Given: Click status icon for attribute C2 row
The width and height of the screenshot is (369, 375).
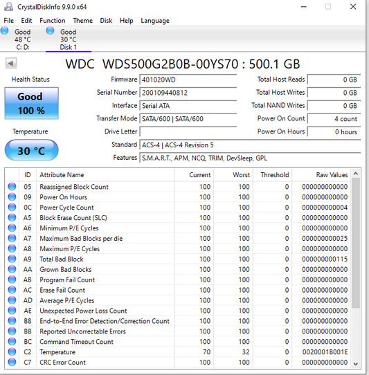Looking at the screenshot, I should (12, 351).
